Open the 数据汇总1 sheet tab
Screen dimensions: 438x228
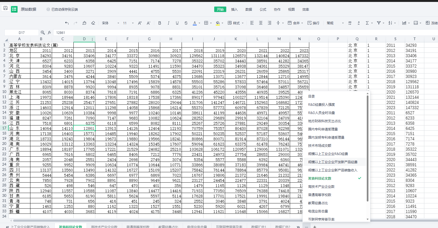click(259, 226)
